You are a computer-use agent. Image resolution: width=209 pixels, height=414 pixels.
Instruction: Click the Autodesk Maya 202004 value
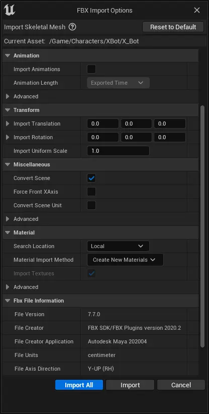click(117, 341)
